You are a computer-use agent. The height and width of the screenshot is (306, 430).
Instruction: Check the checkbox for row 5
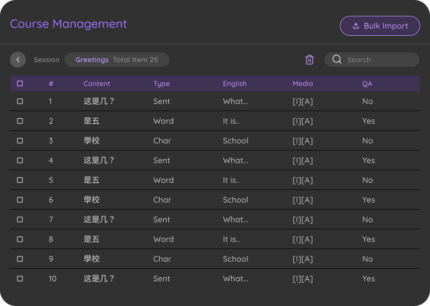20,180
